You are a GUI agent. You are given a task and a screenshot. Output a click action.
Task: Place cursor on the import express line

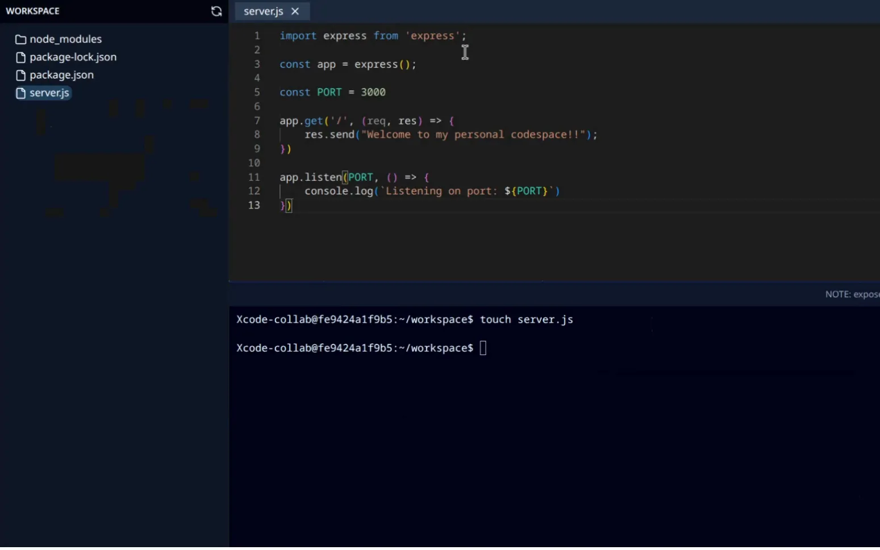[373, 36]
